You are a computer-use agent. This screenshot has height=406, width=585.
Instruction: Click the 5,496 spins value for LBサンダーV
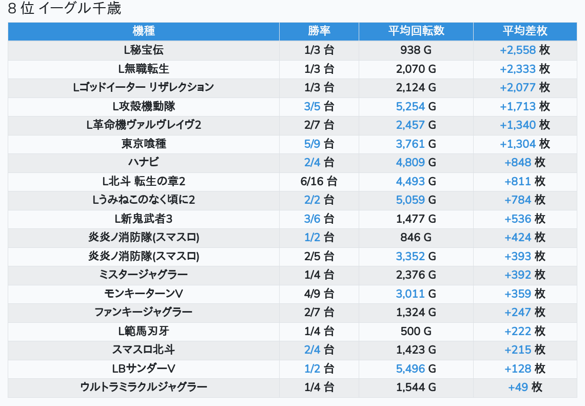(410, 369)
